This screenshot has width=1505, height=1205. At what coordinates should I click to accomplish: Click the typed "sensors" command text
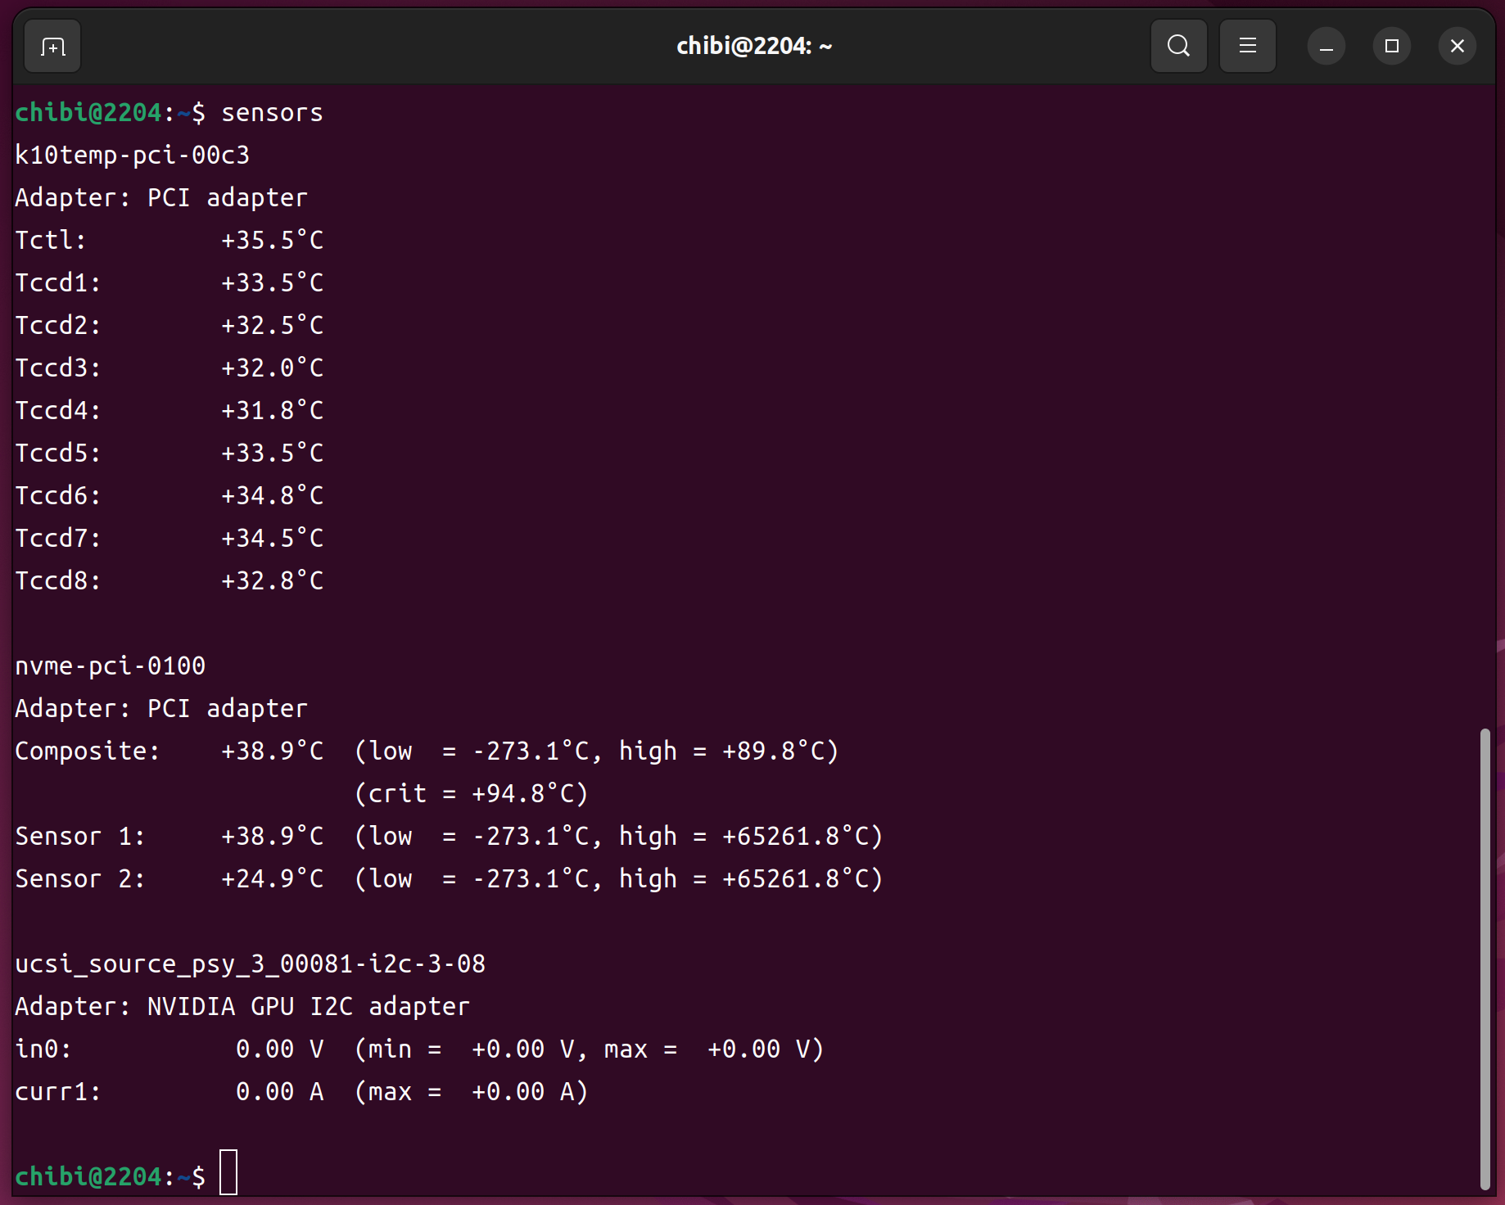(x=272, y=113)
